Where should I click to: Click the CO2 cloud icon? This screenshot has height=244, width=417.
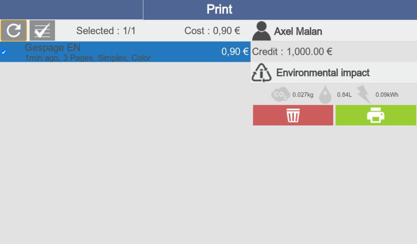point(280,95)
